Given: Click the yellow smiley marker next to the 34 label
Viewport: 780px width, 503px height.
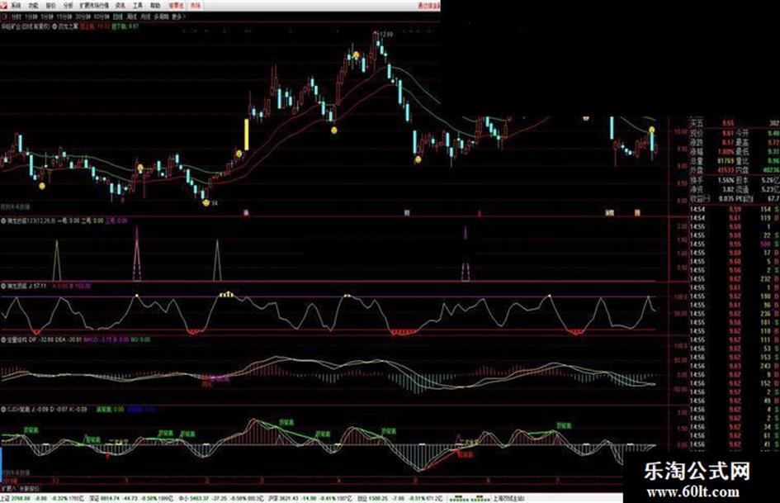Looking at the screenshot, I should [206, 202].
